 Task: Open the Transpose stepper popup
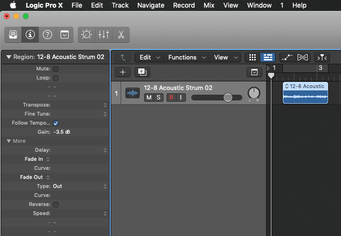click(105, 105)
